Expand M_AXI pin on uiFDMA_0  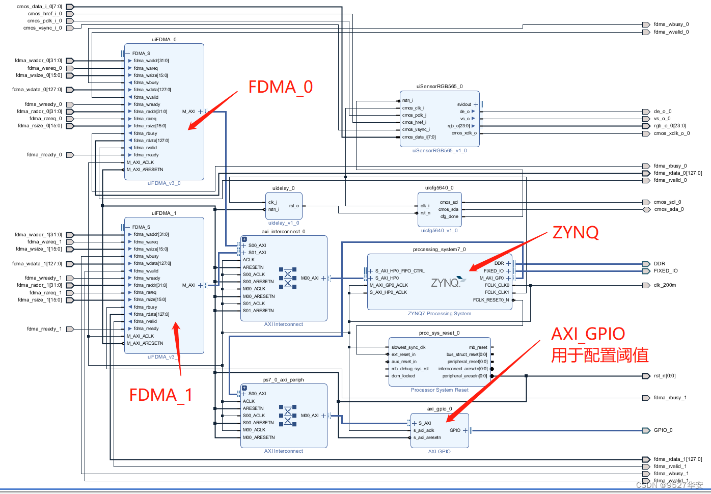click(x=200, y=112)
